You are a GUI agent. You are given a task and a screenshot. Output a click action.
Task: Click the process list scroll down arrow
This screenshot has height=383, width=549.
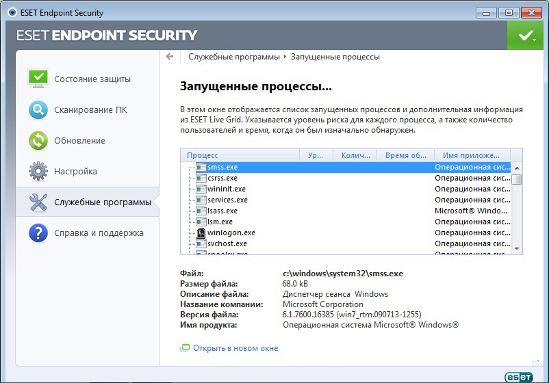point(517,249)
